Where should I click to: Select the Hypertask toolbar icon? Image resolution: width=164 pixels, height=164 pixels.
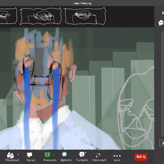point(98,155)
